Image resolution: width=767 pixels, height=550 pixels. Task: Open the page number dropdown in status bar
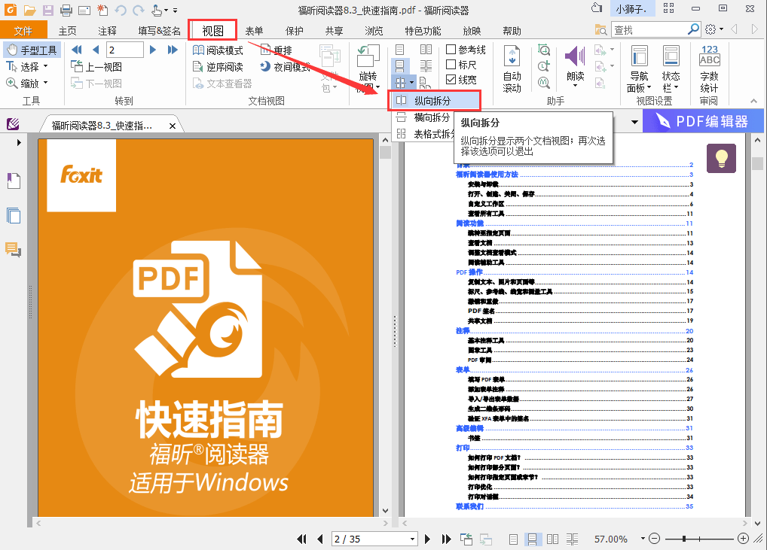tap(412, 539)
